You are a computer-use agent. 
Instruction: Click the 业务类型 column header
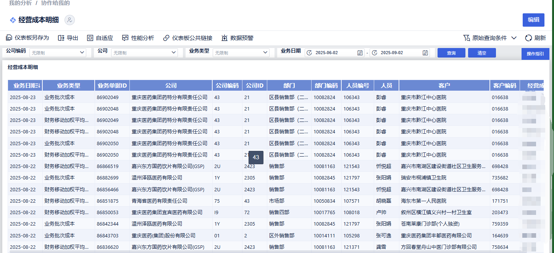click(x=69, y=86)
